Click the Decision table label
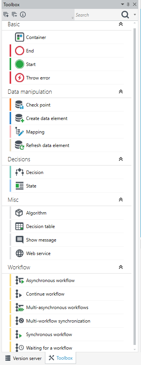 pyautogui.click(x=41, y=226)
